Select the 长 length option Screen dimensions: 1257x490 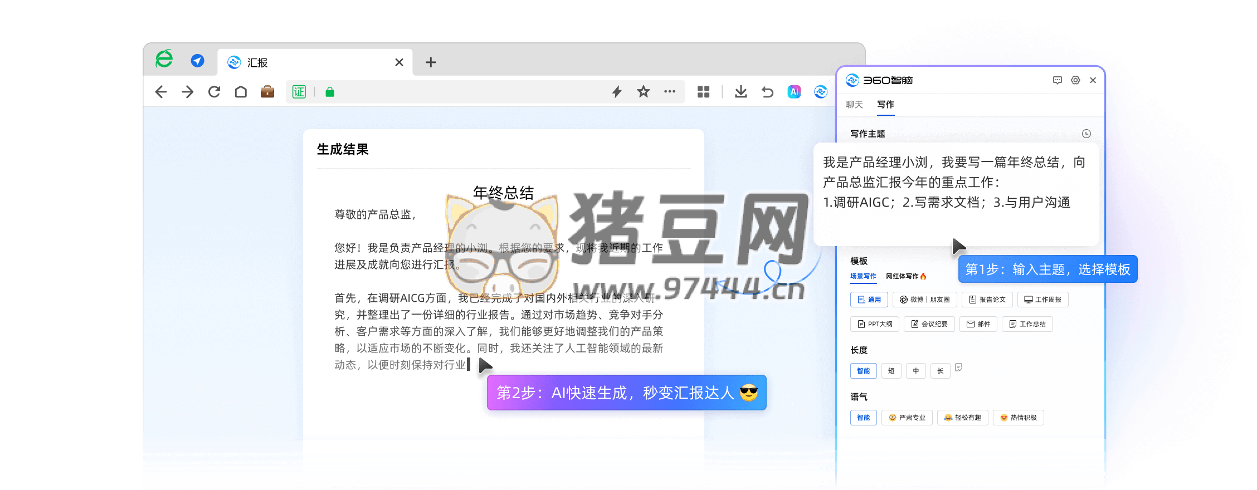tap(940, 371)
